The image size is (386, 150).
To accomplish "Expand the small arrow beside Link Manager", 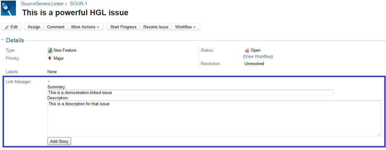I will pyautogui.click(x=49, y=82).
